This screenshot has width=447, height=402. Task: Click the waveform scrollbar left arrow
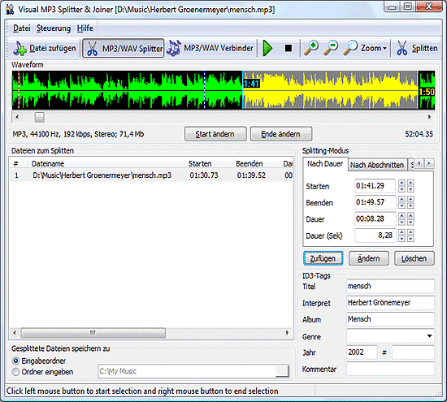[x=17, y=117]
